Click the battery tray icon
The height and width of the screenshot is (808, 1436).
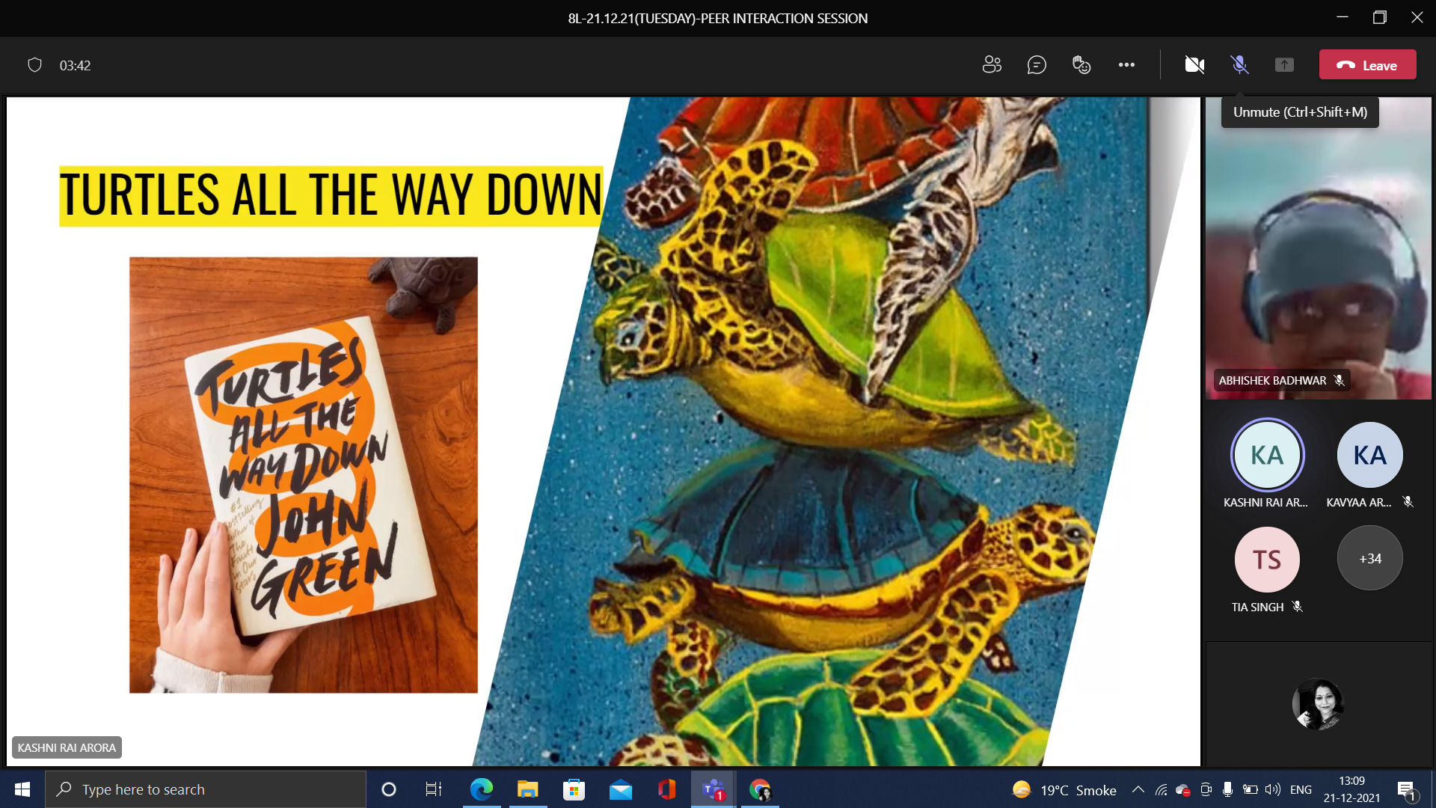[1250, 789]
